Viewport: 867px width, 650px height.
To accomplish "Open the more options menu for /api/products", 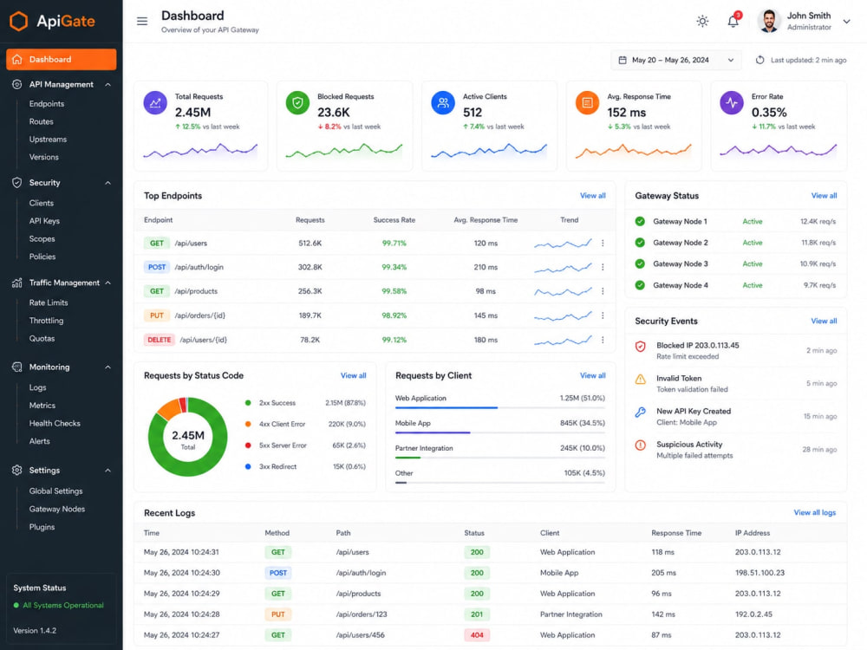I will click(x=603, y=291).
